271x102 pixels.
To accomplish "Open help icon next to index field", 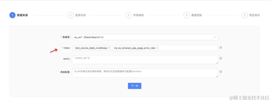I will 221,48.
